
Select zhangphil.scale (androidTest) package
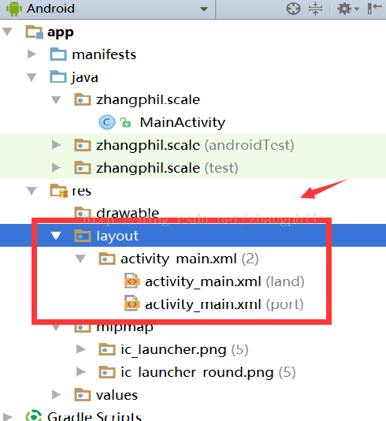tap(195, 145)
